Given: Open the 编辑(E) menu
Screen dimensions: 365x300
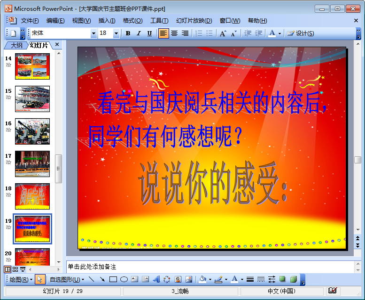Looking at the screenshot, I should tap(55, 21).
